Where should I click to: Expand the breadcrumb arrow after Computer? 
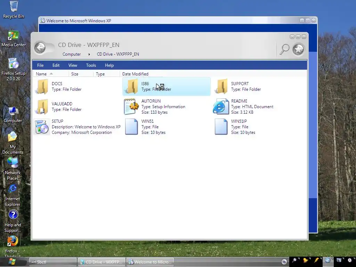point(89,54)
